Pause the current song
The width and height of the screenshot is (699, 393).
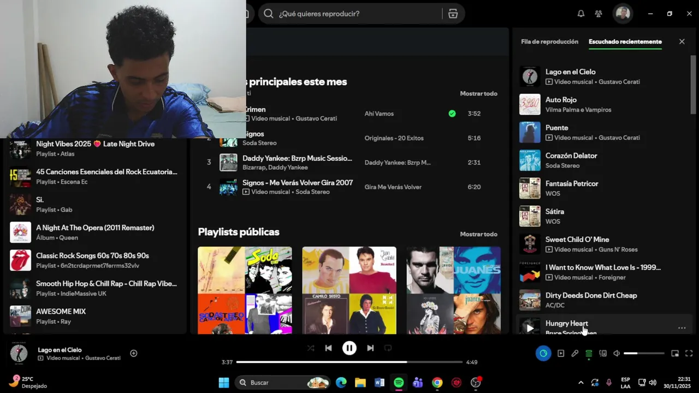(x=349, y=348)
